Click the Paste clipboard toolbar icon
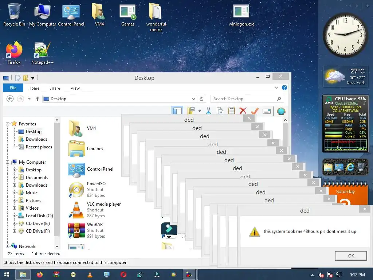The width and height of the screenshot is (373, 280). 231,111
